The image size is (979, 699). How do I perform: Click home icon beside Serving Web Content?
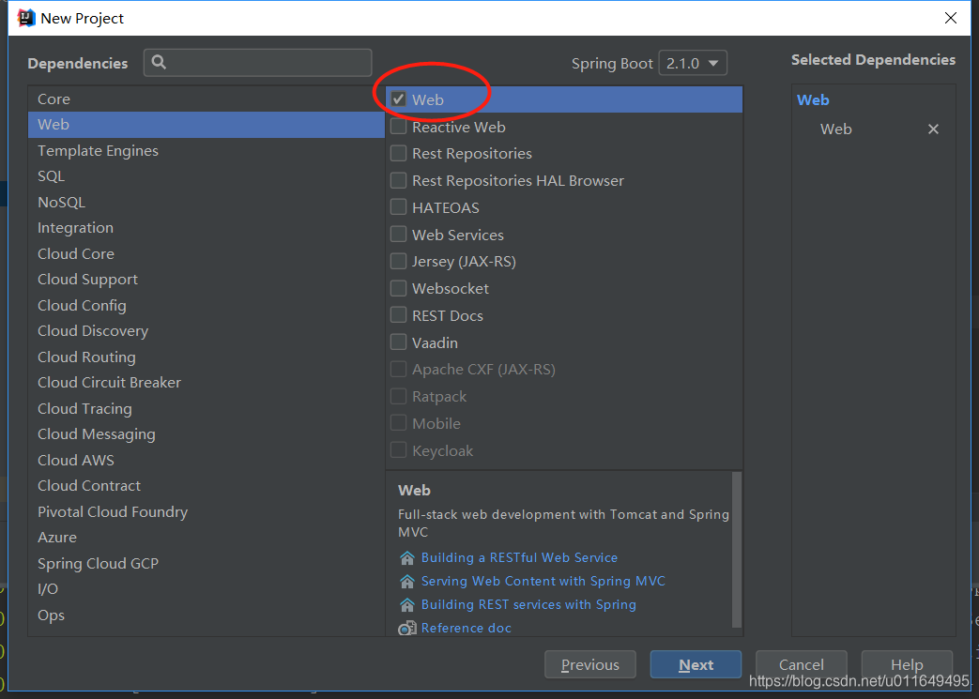407,581
